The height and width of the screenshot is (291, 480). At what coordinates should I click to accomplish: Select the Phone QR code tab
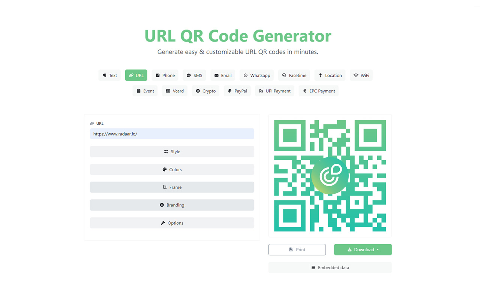(x=165, y=75)
